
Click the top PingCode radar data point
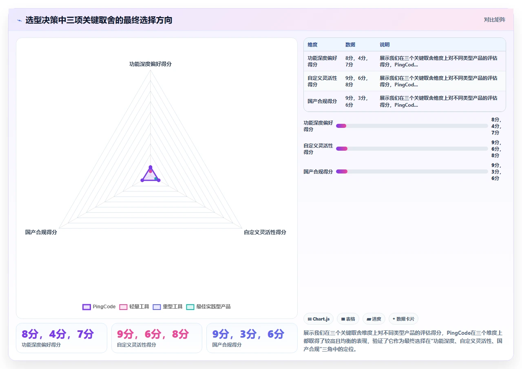pyautogui.click(x=150, y=167)
